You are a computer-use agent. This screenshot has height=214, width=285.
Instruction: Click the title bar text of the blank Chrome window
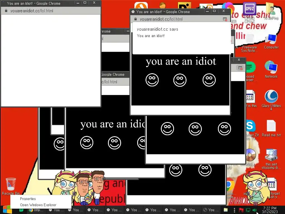click(x=34, y=3)
